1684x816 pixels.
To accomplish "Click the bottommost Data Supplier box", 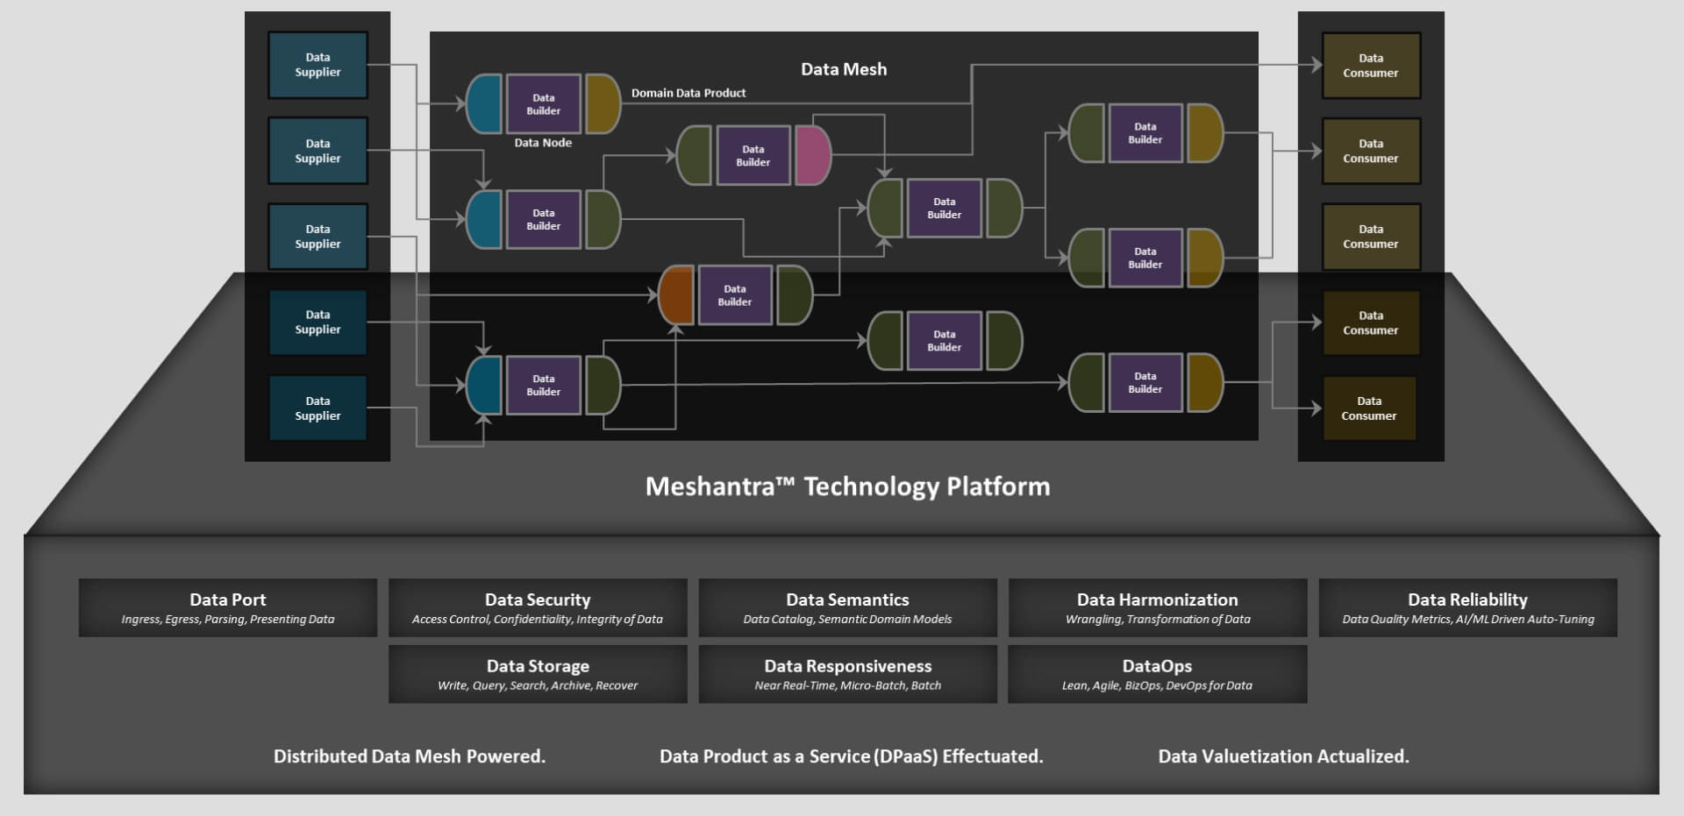I will point(318,408).
